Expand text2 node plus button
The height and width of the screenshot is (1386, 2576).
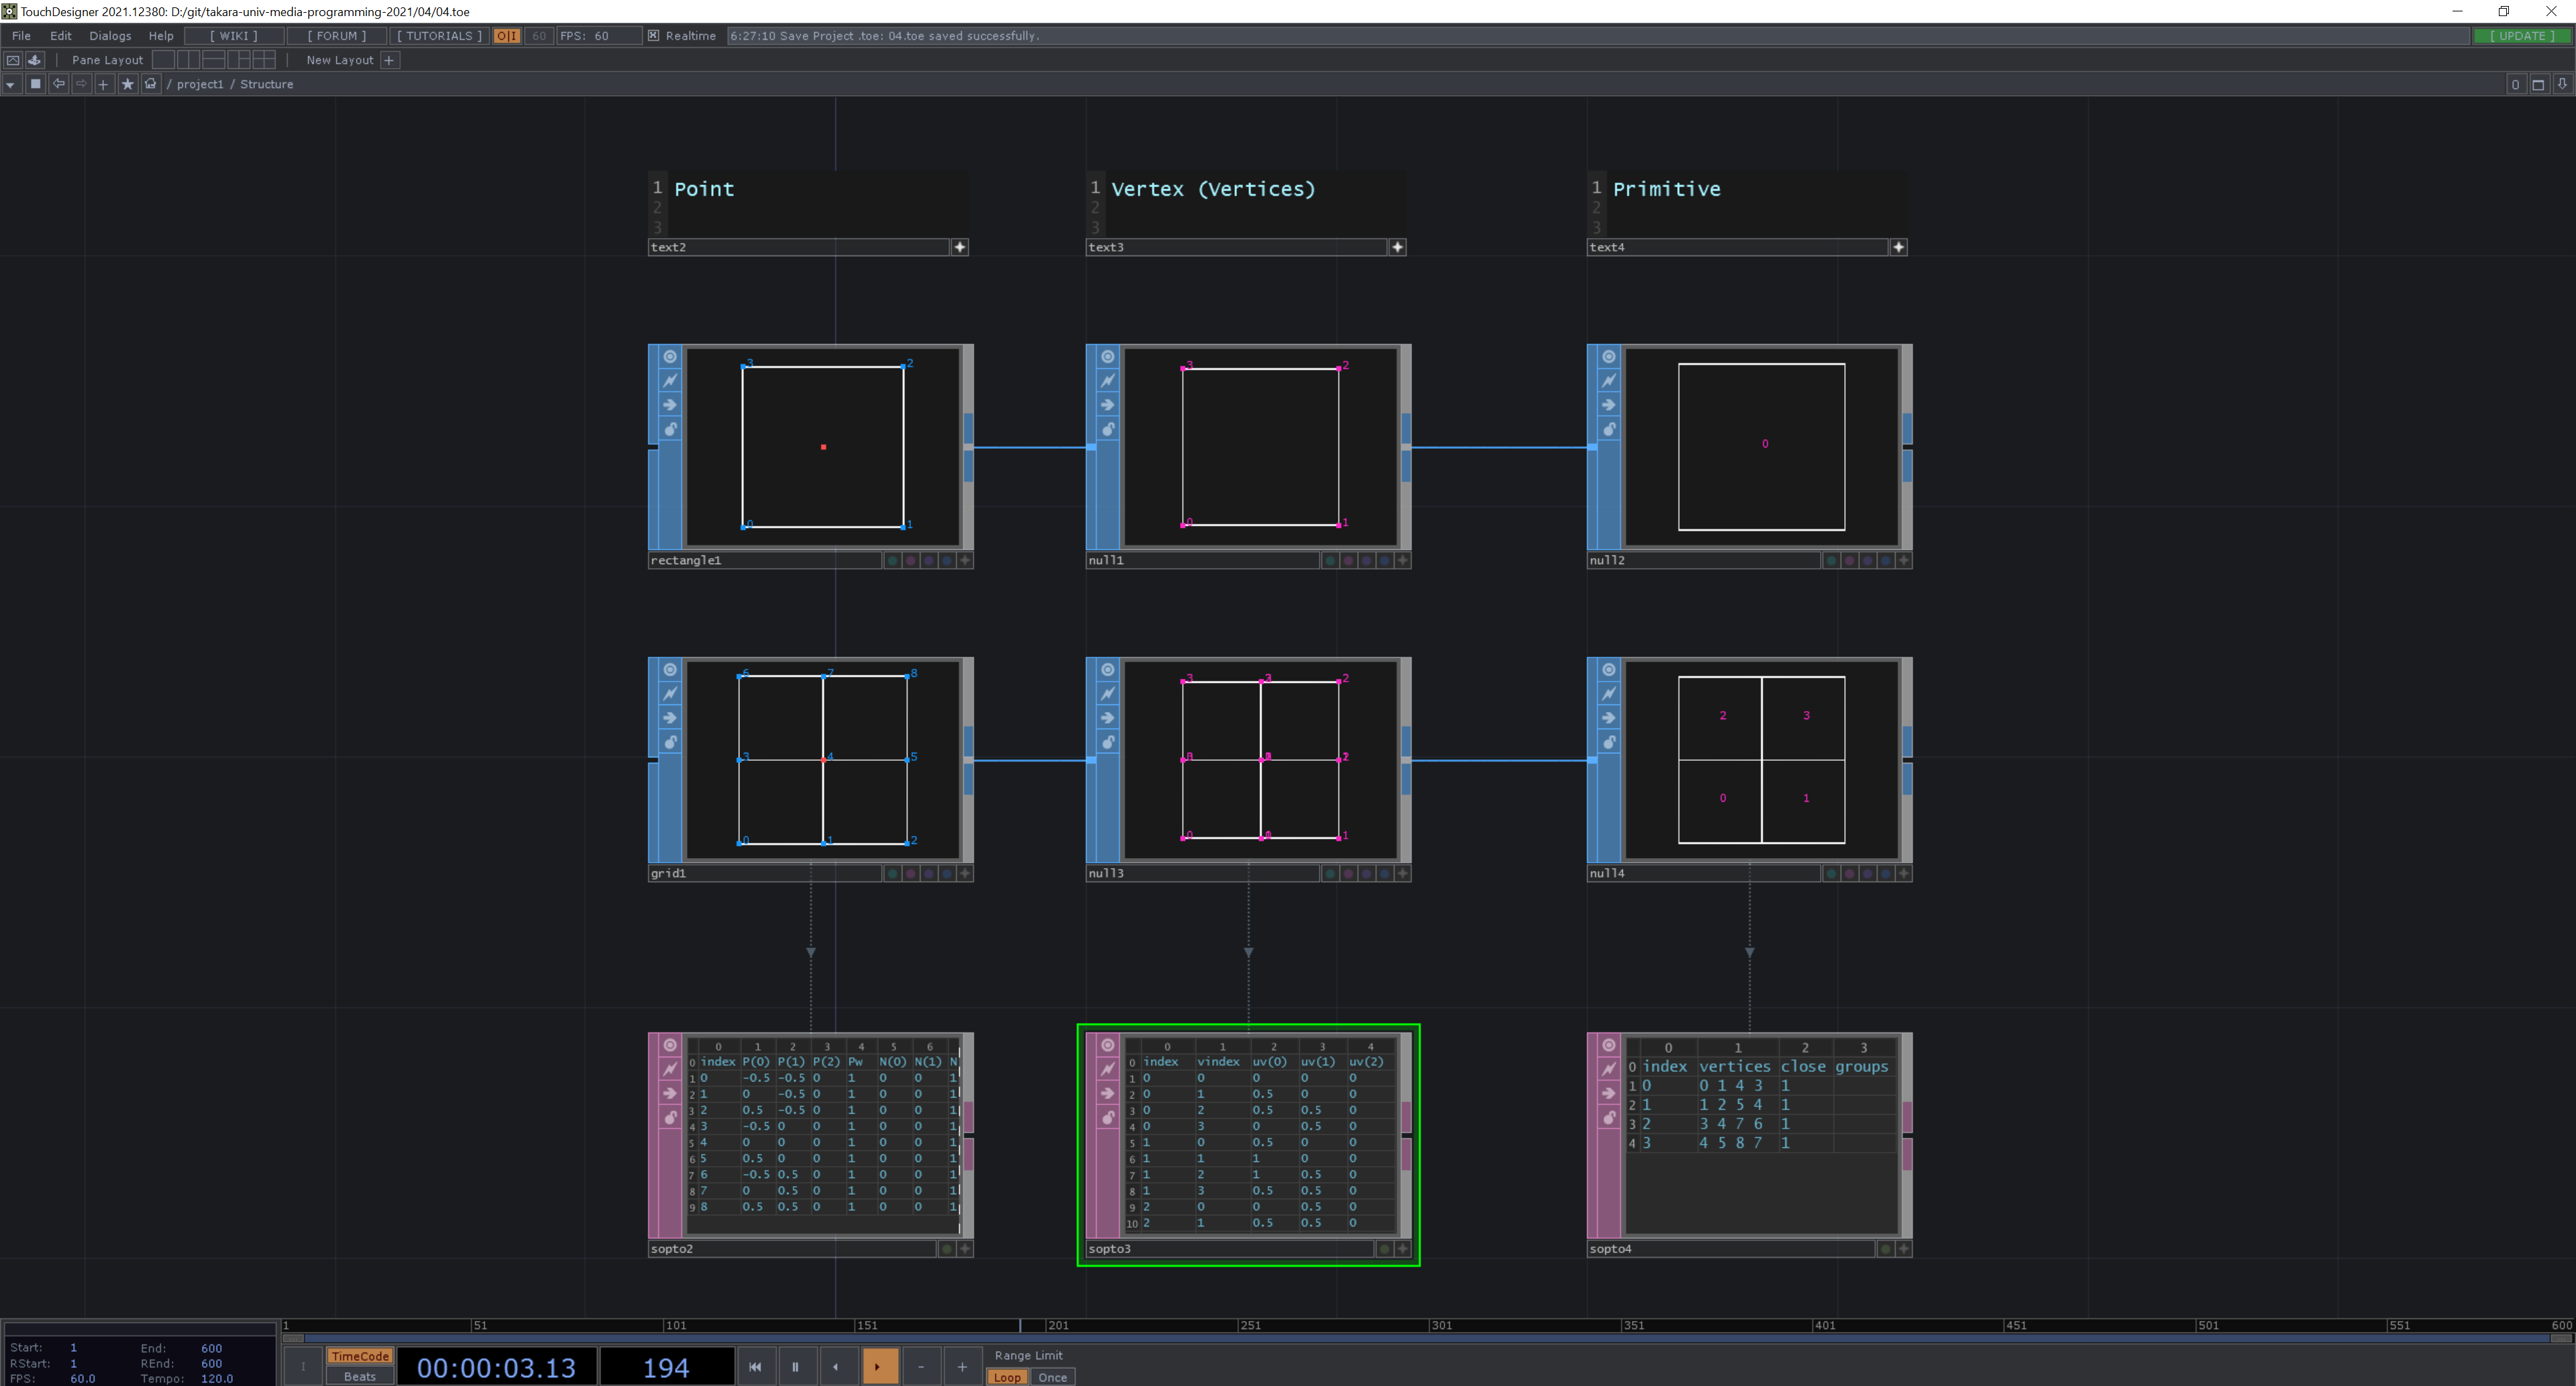tap(960, 247)
